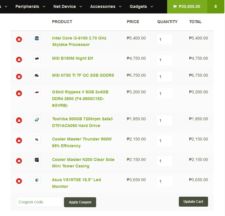Viewport: 225px width, 216px height.
Task: Open MSI N750 Ti TF OC 2GB GDDR5 link
Action: [x=83, y=75]
